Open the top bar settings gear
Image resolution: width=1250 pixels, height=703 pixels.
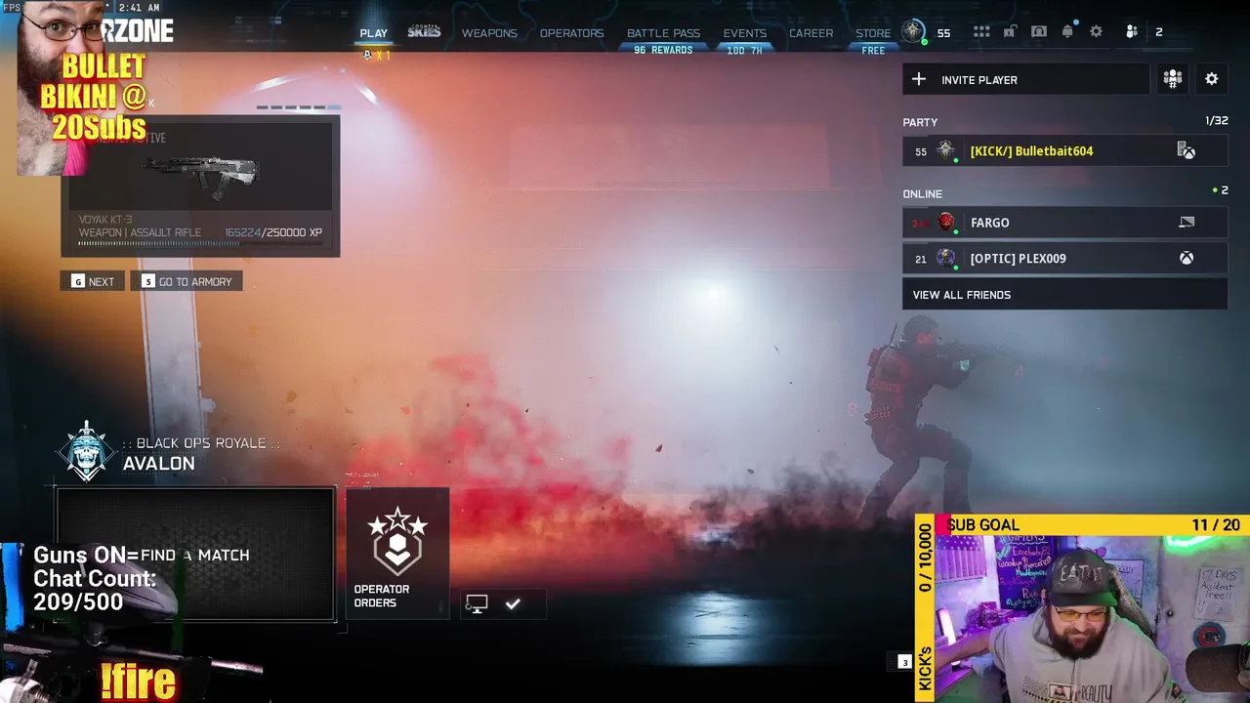1096,32
